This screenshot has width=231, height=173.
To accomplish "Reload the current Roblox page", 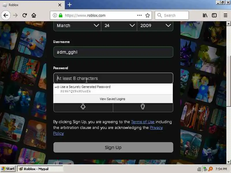I will (x=25, y=15).
